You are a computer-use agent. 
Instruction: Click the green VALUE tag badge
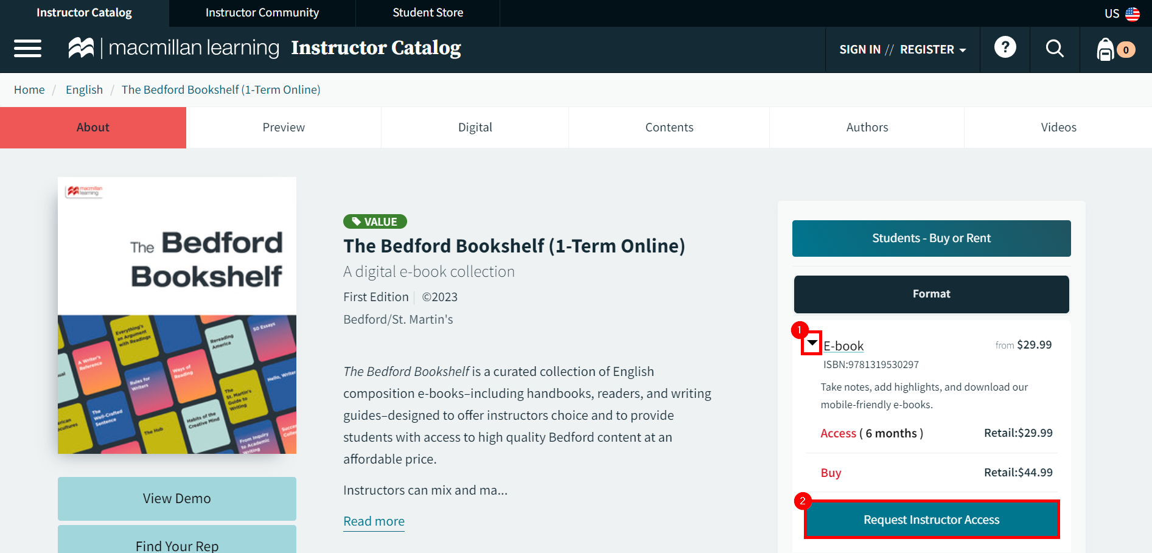tap(375, 222)
